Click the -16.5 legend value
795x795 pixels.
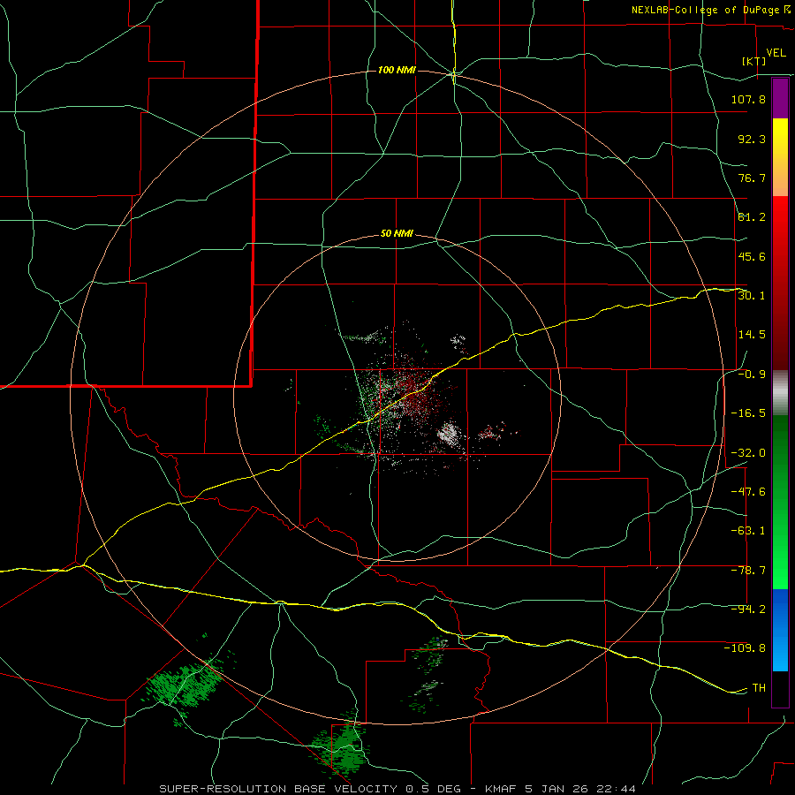[x=748, y=413]
